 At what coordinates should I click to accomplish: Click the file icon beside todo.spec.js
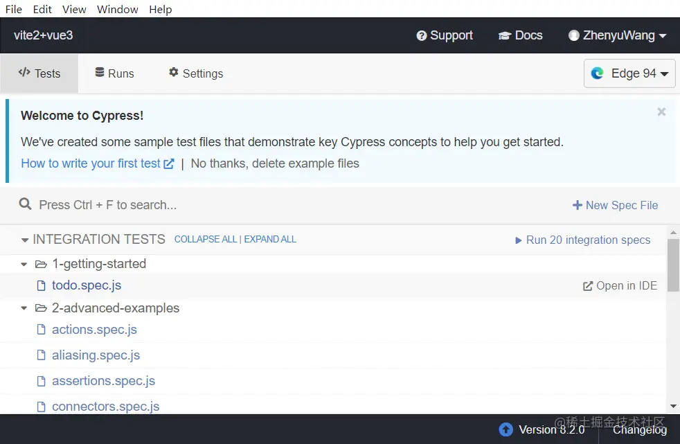click(x=41, y=285)
